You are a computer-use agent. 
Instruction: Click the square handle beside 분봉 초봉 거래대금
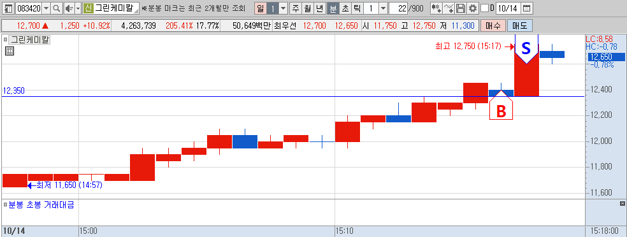point(5,205)
